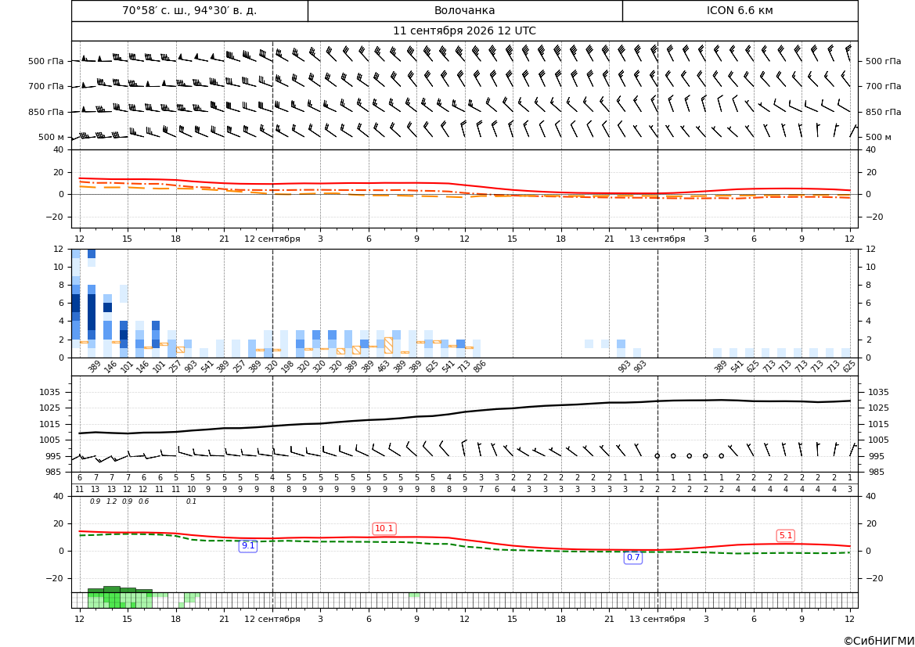This screenshot has height=647, width=915.
Task: Click the 0.9 precipitation amount under first 13
Action: click(95, 501)
